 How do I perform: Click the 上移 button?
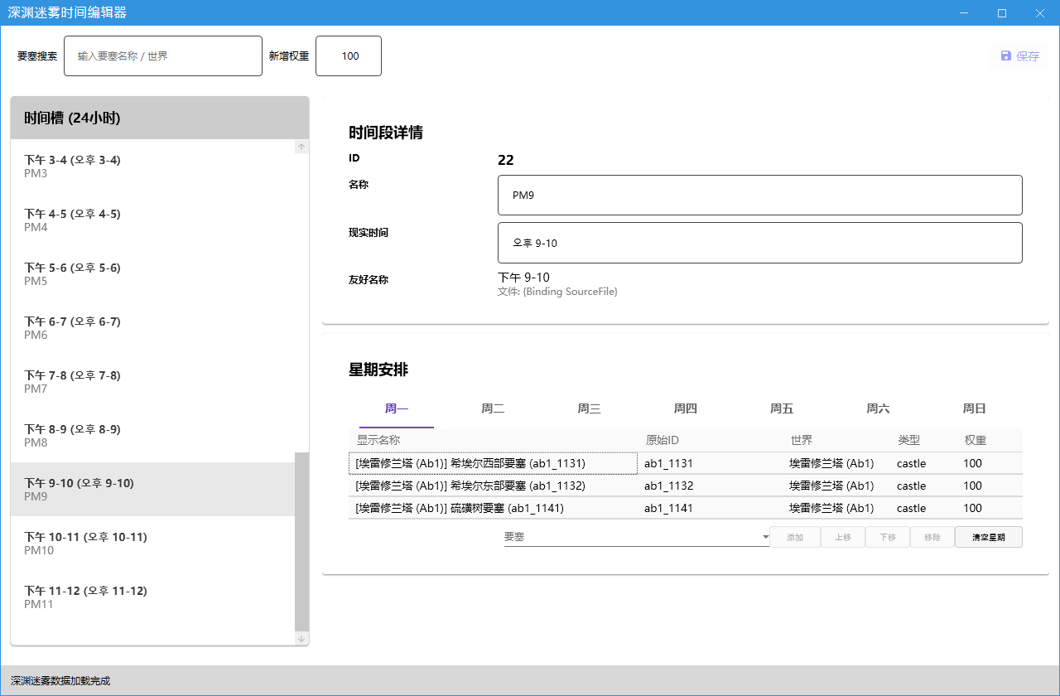point(843,537)
